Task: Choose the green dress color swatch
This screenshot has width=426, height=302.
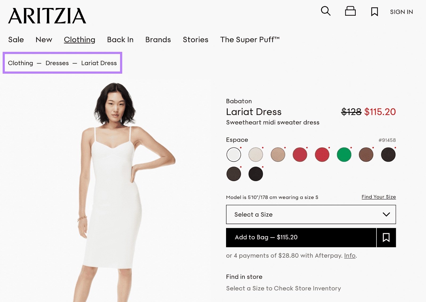Action: [x=344, y=154]
